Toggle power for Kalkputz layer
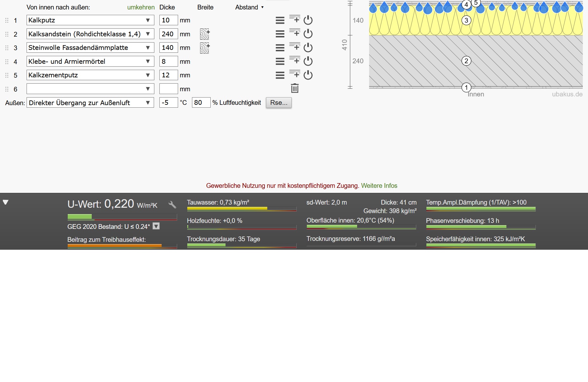This screenshot has width=588, height=382. click(308, 20)
